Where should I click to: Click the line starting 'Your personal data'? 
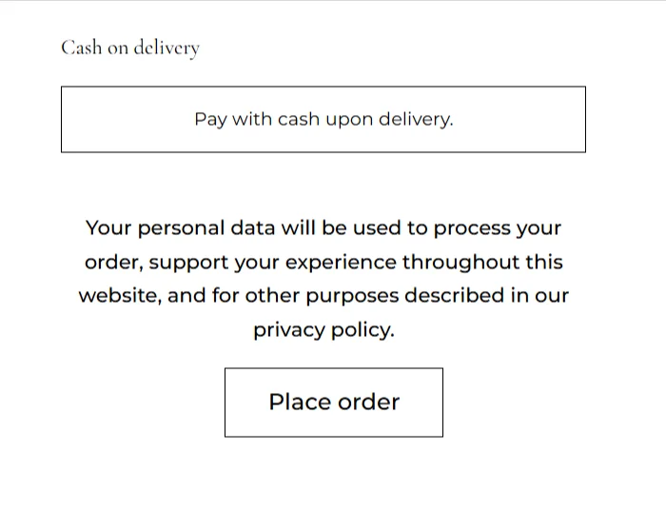[323, 228]
